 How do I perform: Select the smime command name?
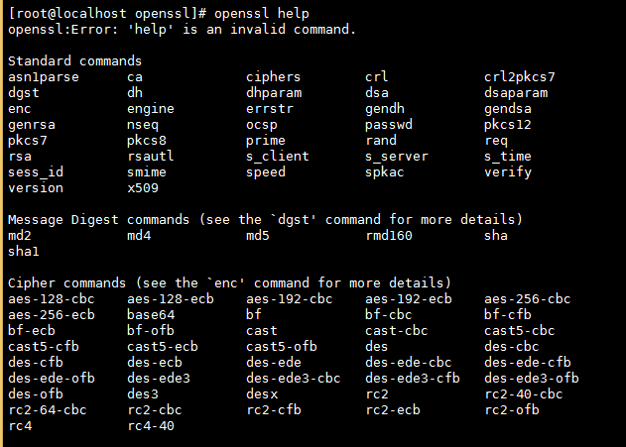point(147,171)
